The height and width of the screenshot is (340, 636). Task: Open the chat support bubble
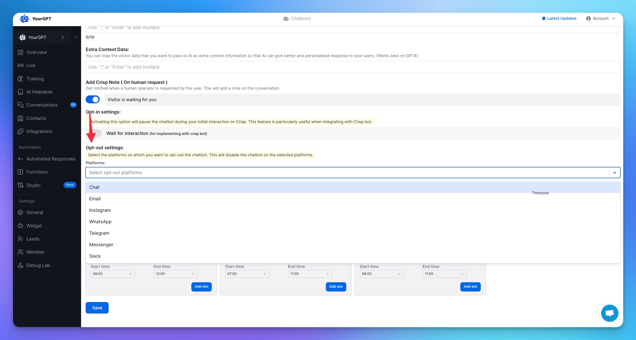pyautogui.click(x=609, y=313)
